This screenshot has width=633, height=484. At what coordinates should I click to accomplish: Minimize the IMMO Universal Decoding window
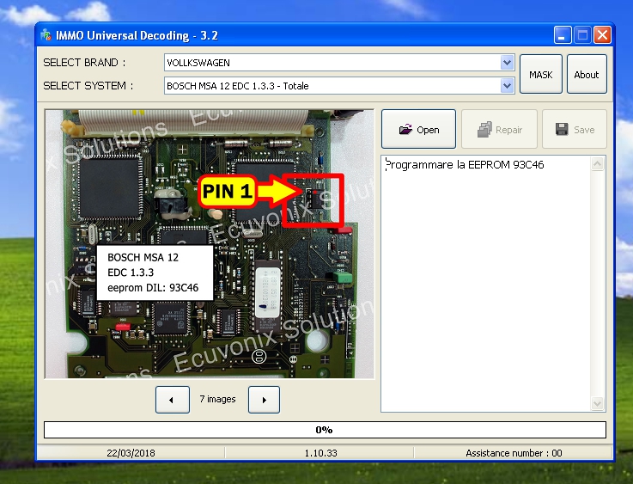click(x=562, y=35)
